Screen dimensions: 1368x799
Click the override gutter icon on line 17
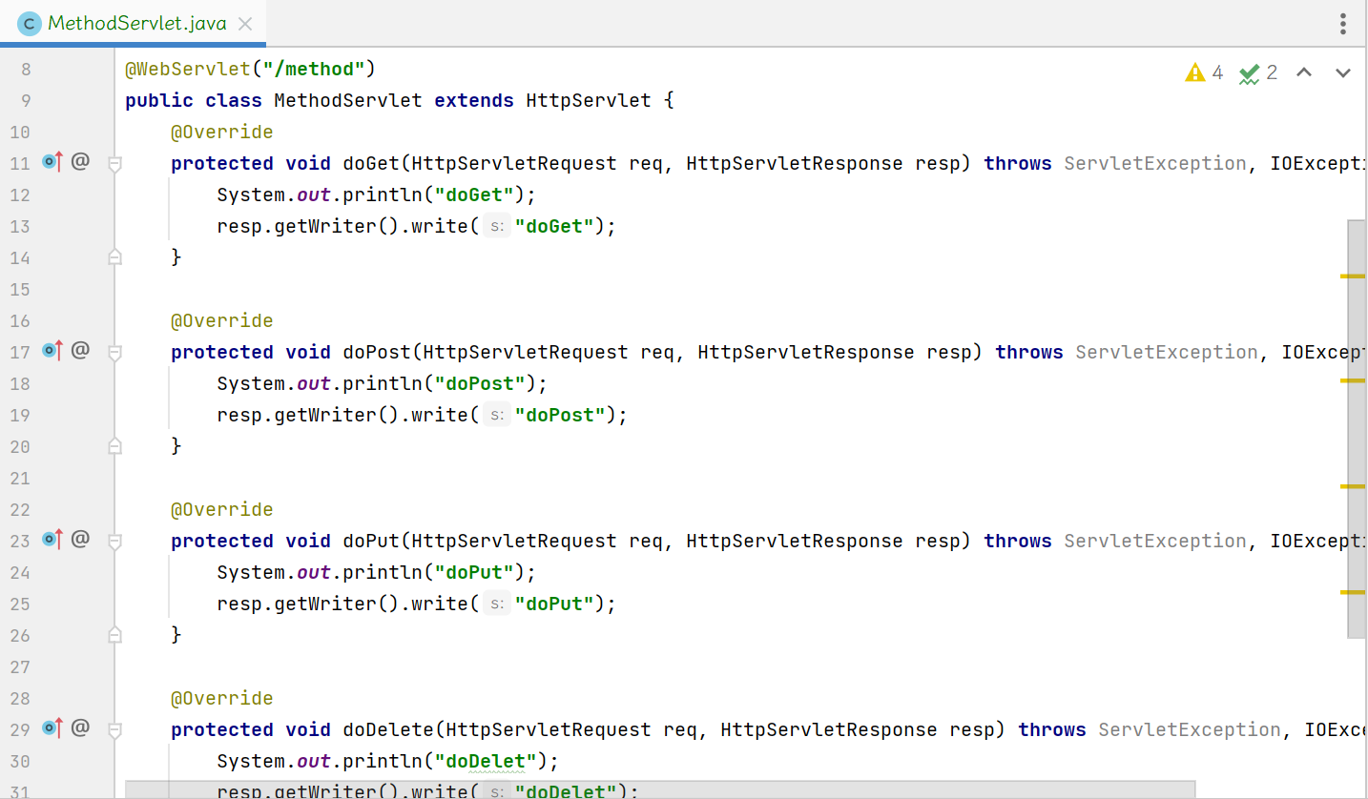coord(52,351)
